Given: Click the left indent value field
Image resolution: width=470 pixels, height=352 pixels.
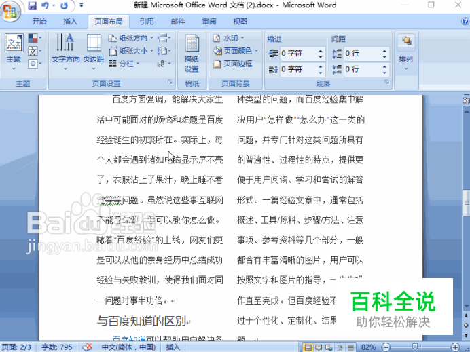Looking at the screenshot, I should (298, 54).
